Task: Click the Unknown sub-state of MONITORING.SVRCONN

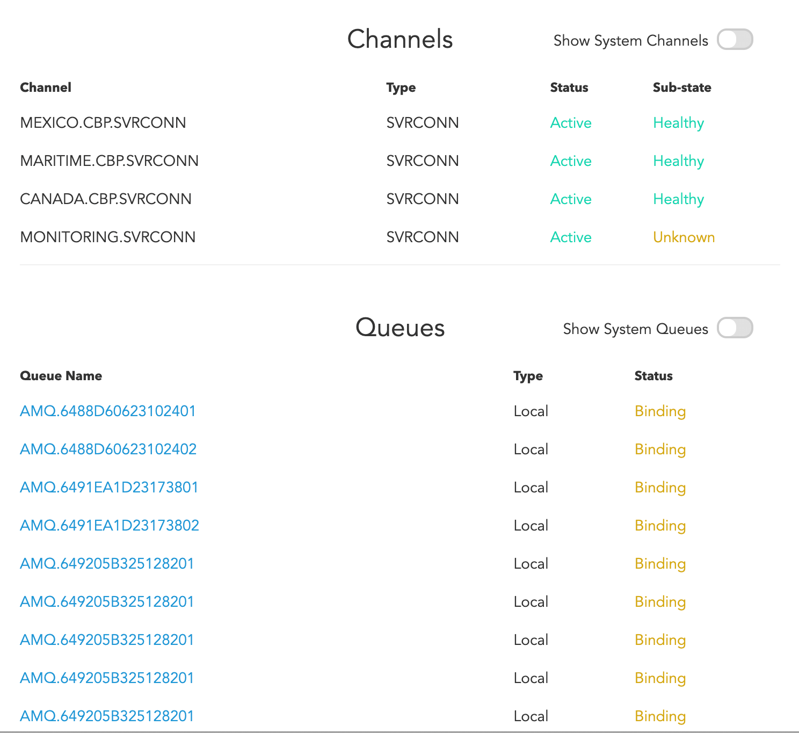Action: [684, 237]
